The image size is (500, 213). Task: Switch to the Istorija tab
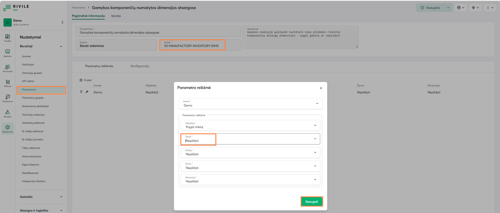coord(116,16)
